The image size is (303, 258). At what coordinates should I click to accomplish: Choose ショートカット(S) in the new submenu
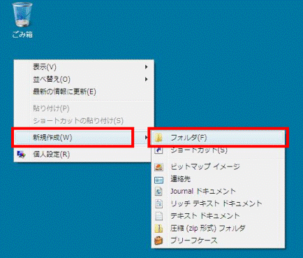(x=218, y=150)
